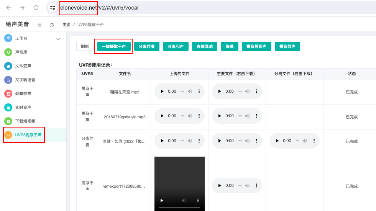Play uploaded file in 李健 - 如愿 row
This screenshot has width=376, height=211.
point(162,141)
